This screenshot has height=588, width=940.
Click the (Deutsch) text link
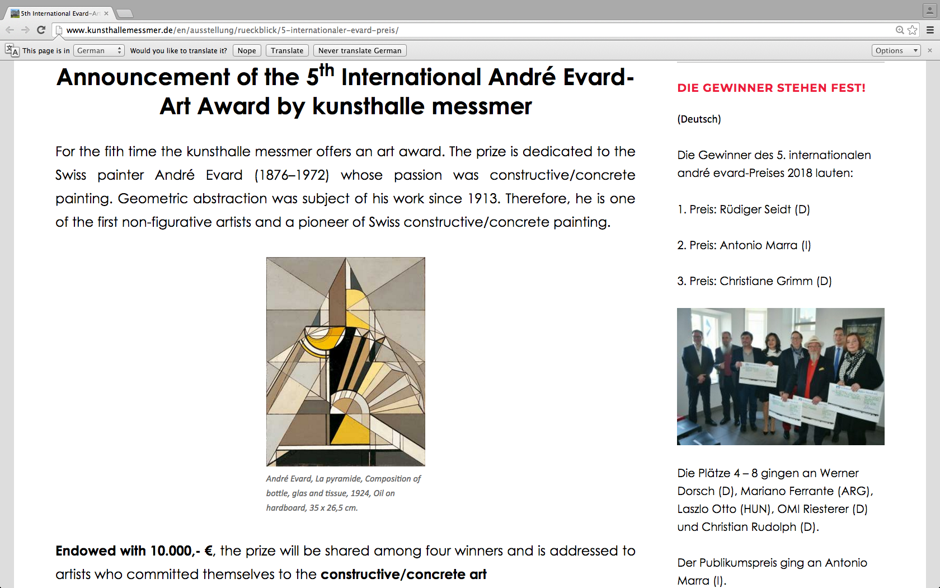[699, 119]
